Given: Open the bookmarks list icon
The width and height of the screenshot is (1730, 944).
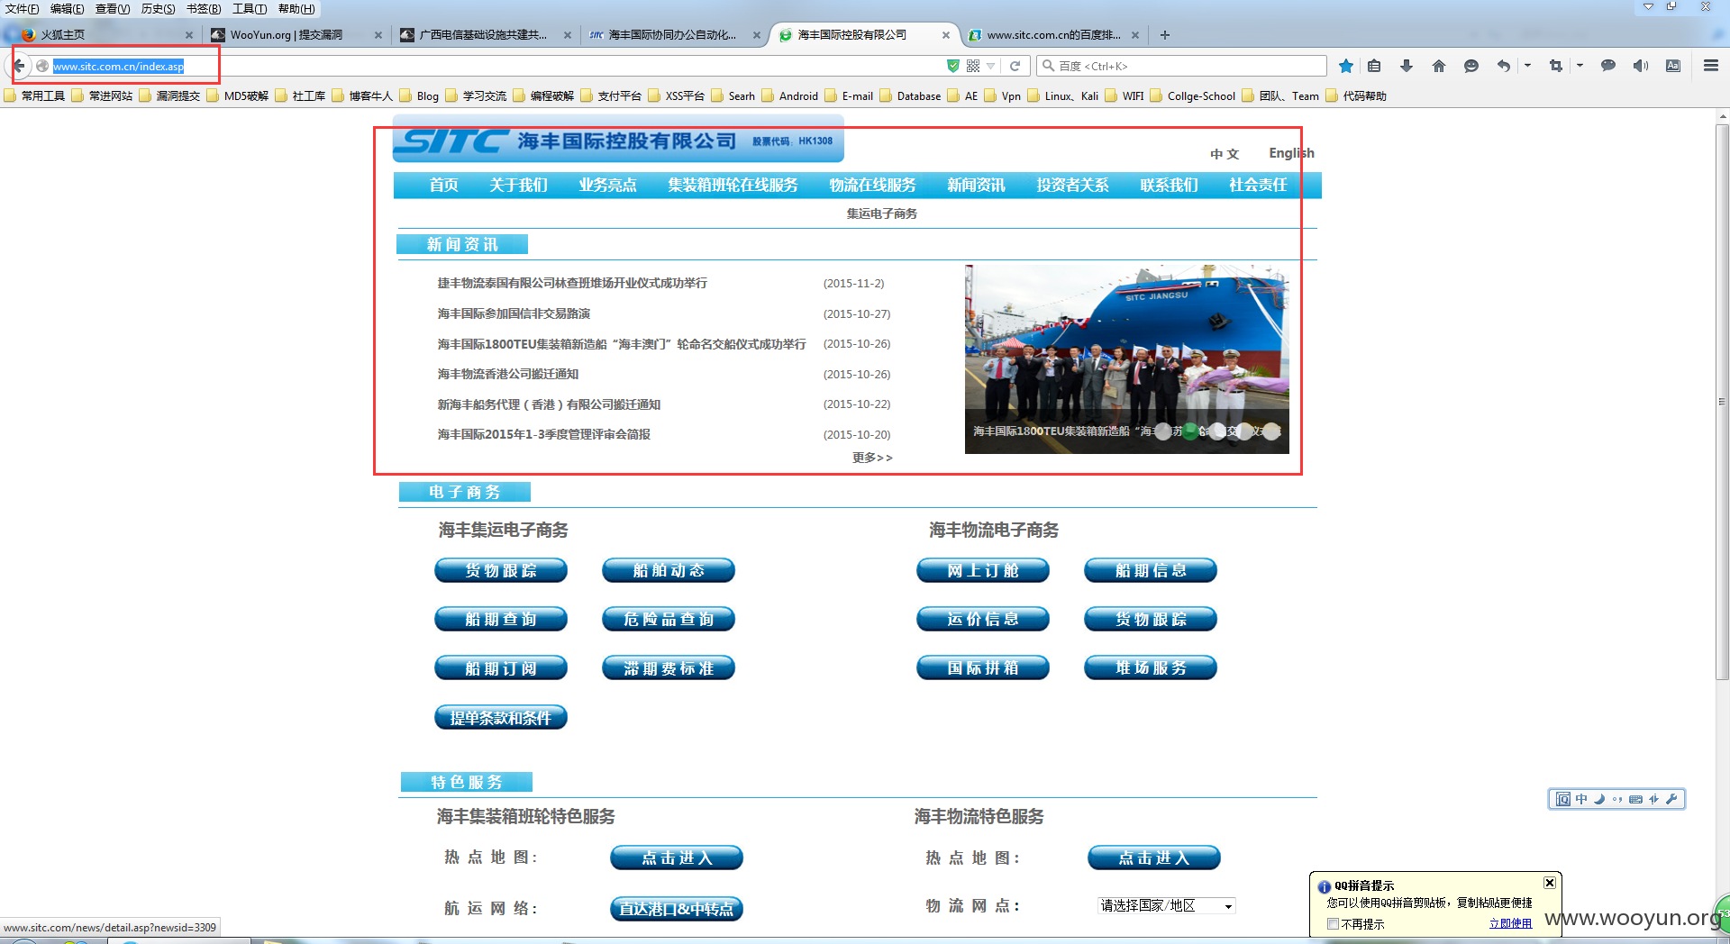Looking at the screenshot, I should 1374,66.
